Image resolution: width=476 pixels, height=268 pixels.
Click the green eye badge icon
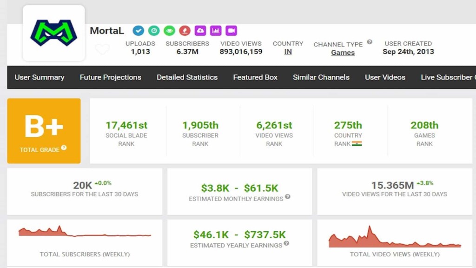pyautogui.click(x=169, y=31)
